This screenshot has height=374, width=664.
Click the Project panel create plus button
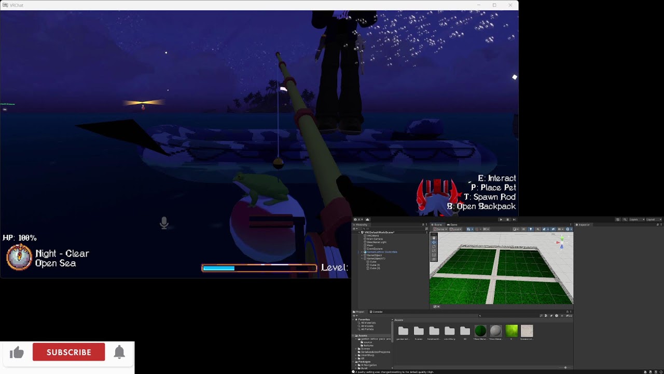[355, 316]
